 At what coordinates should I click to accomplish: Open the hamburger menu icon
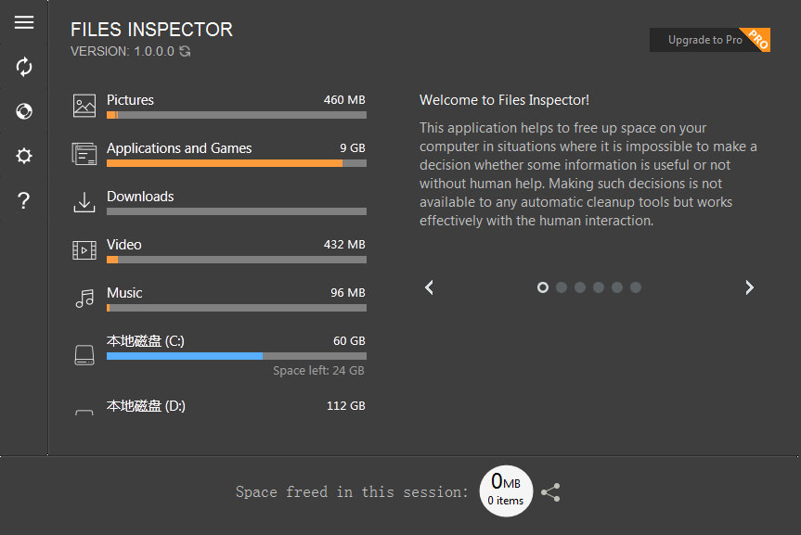(24, 22)
